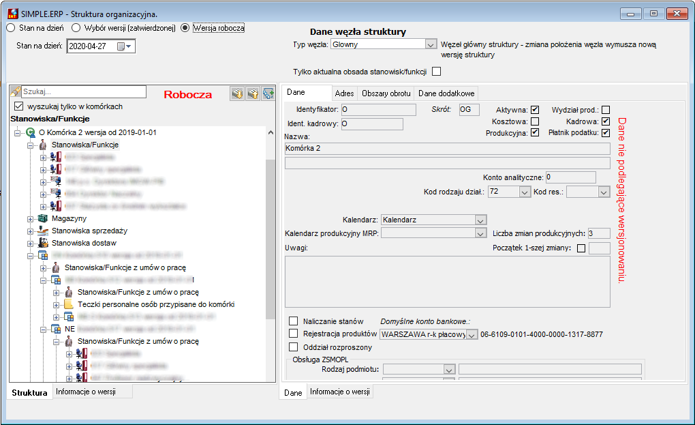The height and width of the screenshot is (425, 695).
Task: Click the Nazwa field Komórka 2
Action: (x=447, y=148)
